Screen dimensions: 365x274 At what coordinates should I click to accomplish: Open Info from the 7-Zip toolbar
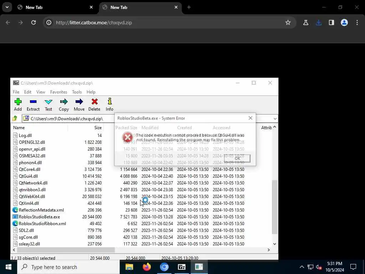point(109,105)
